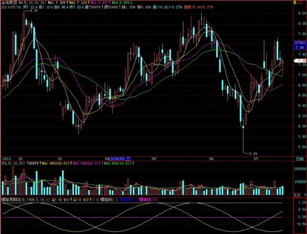Screen dimensions: 307x234
Task: Click the X10 volume scale label
Action: click(297, 195)
